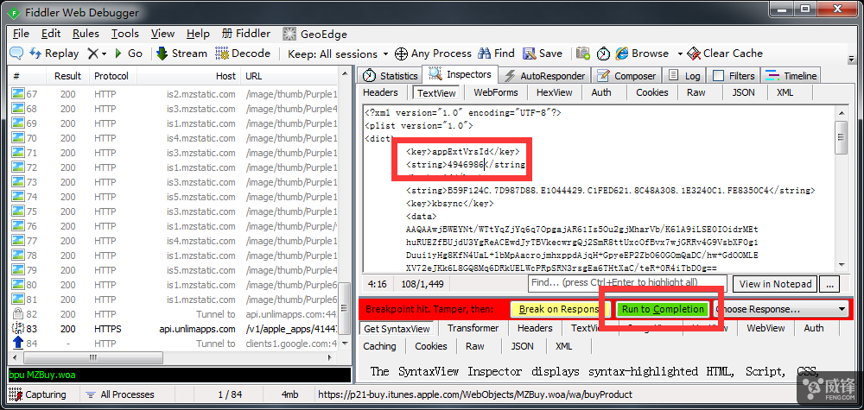864x410 pixels.
Task: Select session 82 Tunnel to row
Action: tap(175, 314)
